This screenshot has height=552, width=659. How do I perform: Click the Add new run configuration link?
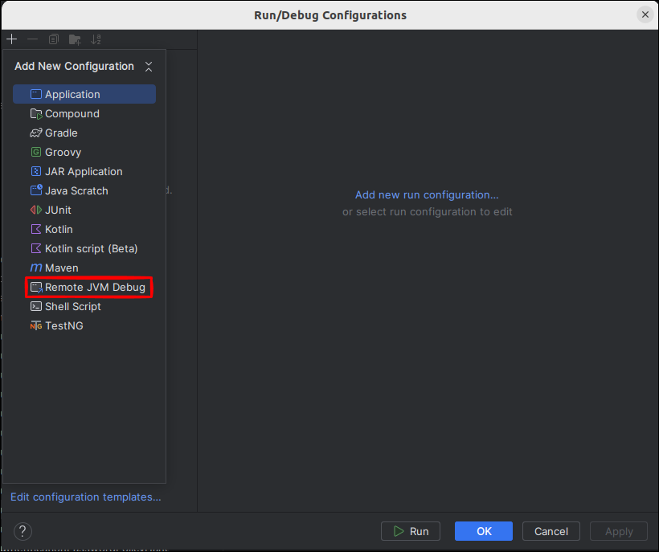427,194
